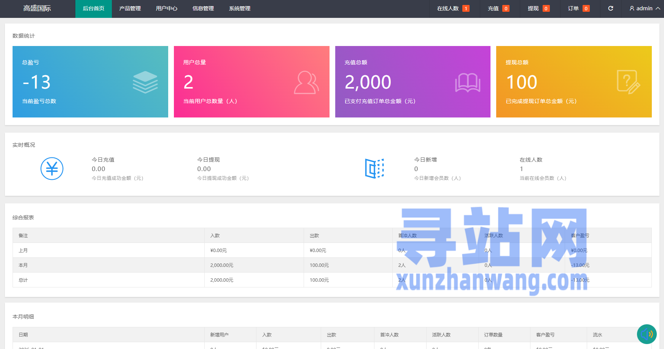Viewport: 664px width, 349px height.
Task: Open the 系统管理 menu
Action: tap(239, 8)
